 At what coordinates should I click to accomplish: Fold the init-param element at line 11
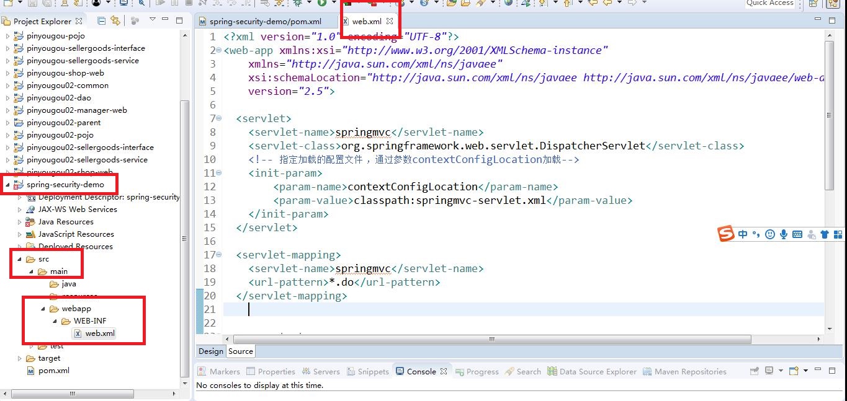(x=218, y=173)
